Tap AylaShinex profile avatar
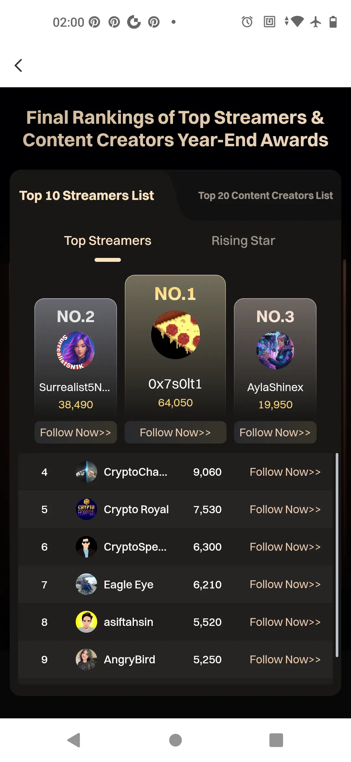The height and width of the screenshot is (762, 351). 275,350
